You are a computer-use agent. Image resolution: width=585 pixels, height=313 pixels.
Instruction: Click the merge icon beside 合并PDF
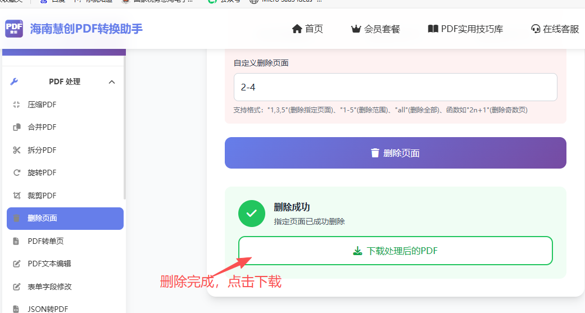click(x=17, y=128)
